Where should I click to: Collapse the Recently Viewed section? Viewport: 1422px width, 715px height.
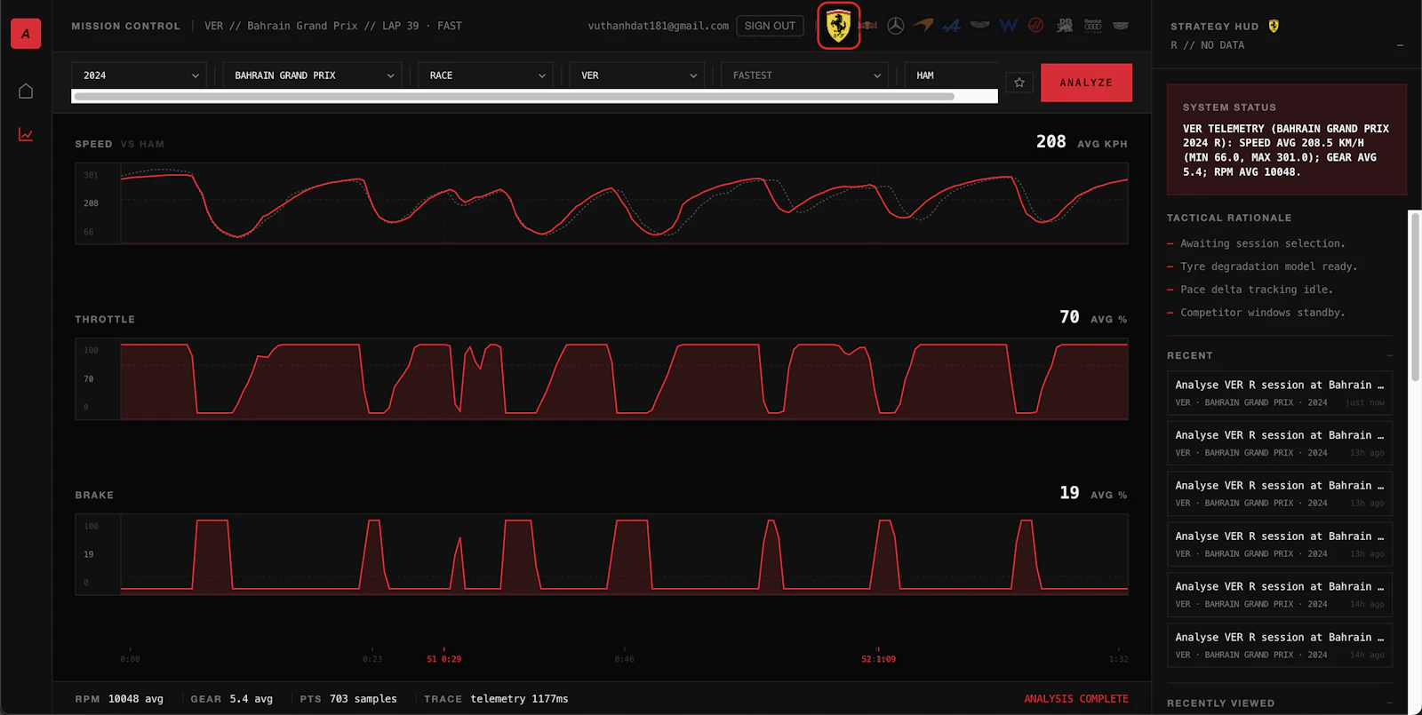[1390, 703]
